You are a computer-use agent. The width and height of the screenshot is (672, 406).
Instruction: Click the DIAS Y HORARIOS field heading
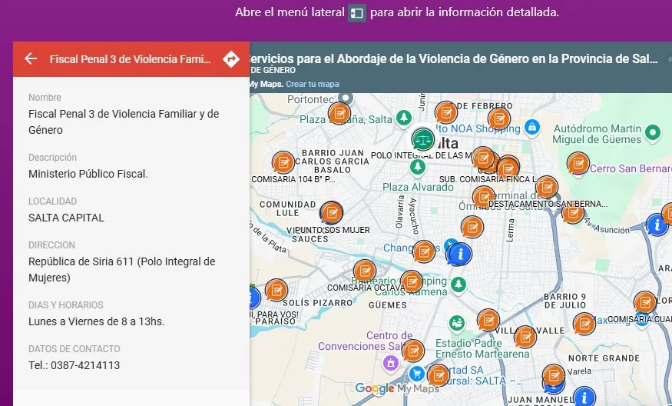coord(66,305)
